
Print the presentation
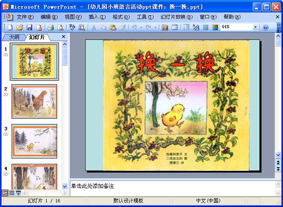click(51, 27)
